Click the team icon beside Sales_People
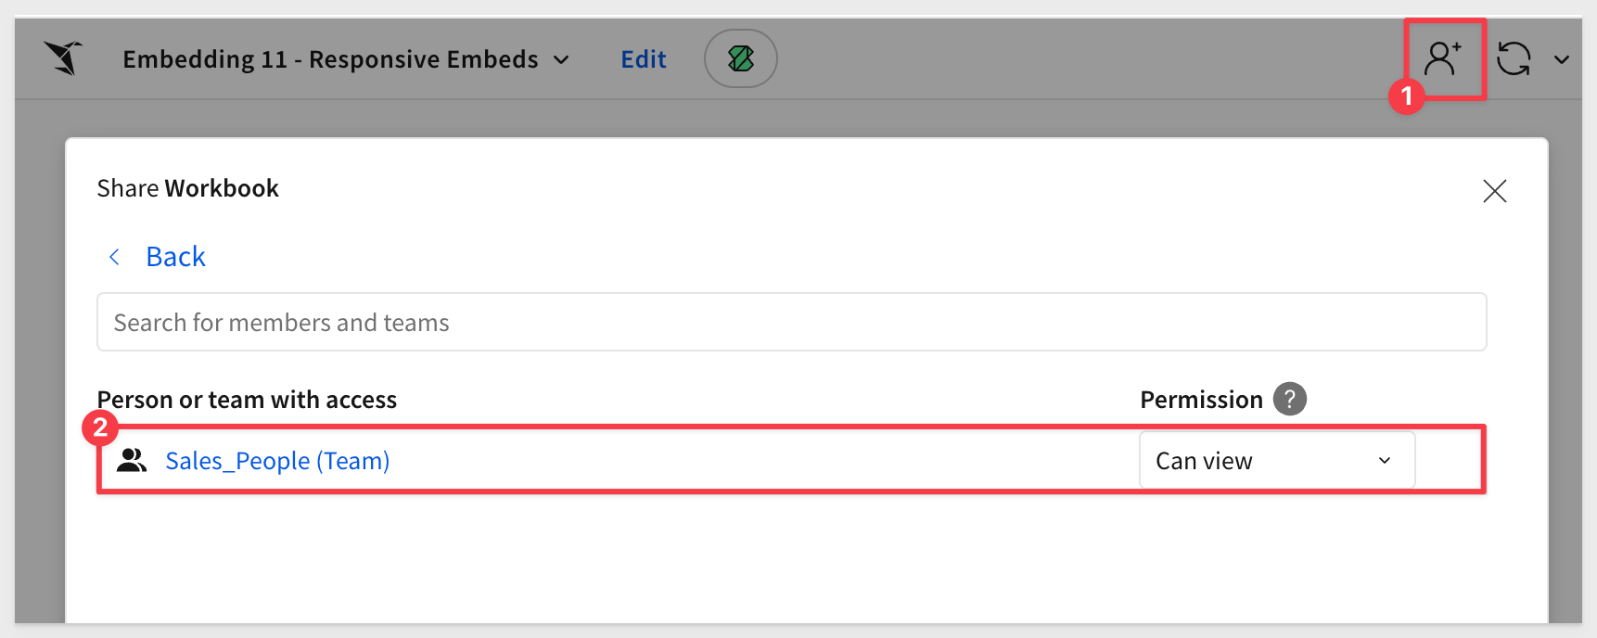 132,461
